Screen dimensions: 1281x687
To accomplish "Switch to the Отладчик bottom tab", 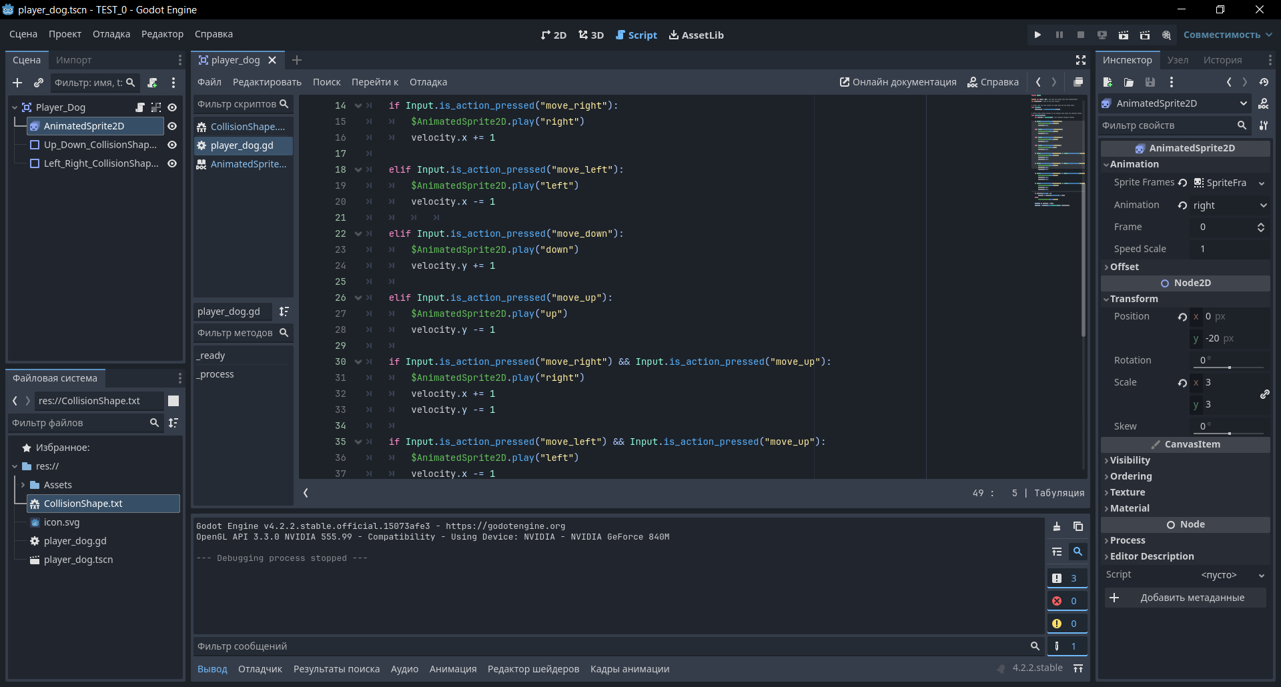I will 260,669.
